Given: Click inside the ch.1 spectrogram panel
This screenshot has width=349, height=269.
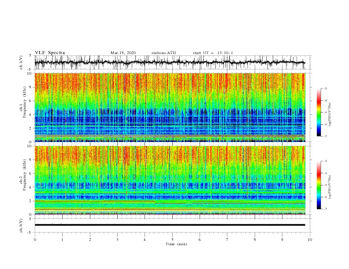Looking at the screenshot, I should point(170,107).
